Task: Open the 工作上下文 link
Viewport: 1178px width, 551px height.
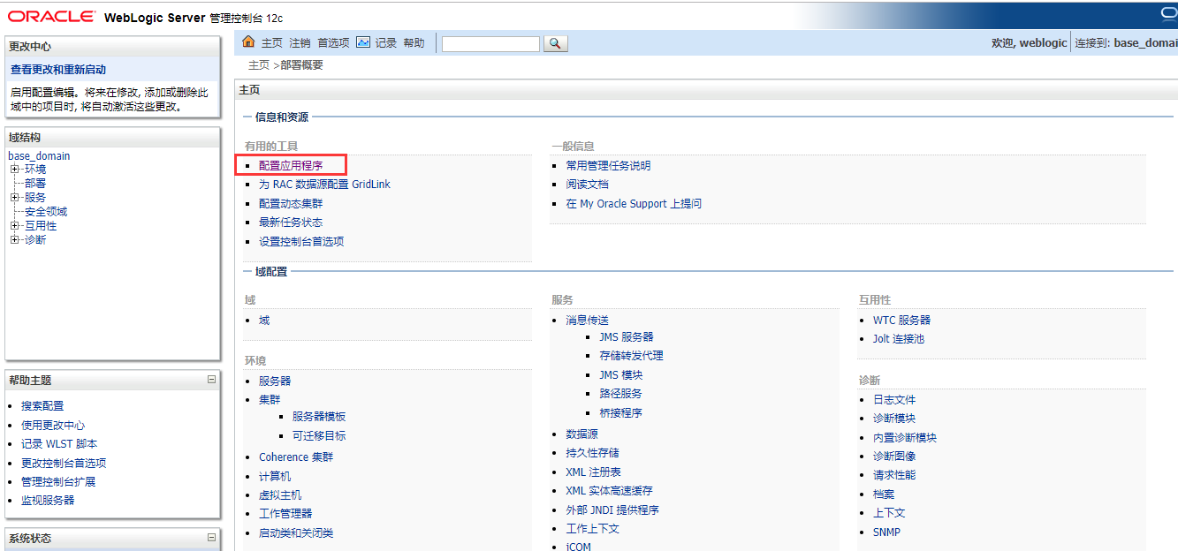Action: [593, 529]
